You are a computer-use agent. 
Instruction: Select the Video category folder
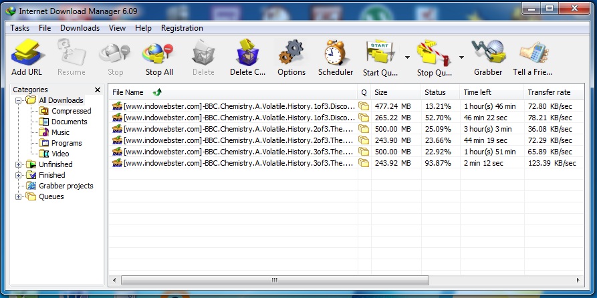click(x=60, y=154)
